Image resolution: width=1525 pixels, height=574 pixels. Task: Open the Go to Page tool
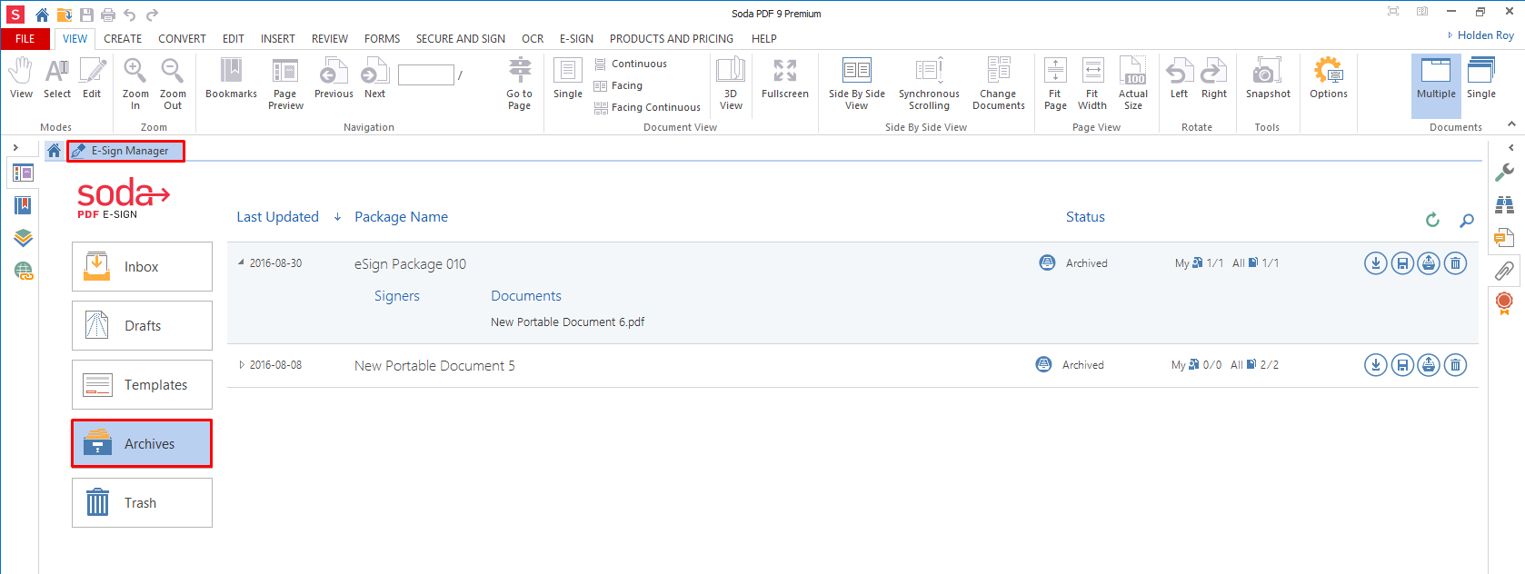click(x=520, y=84)
